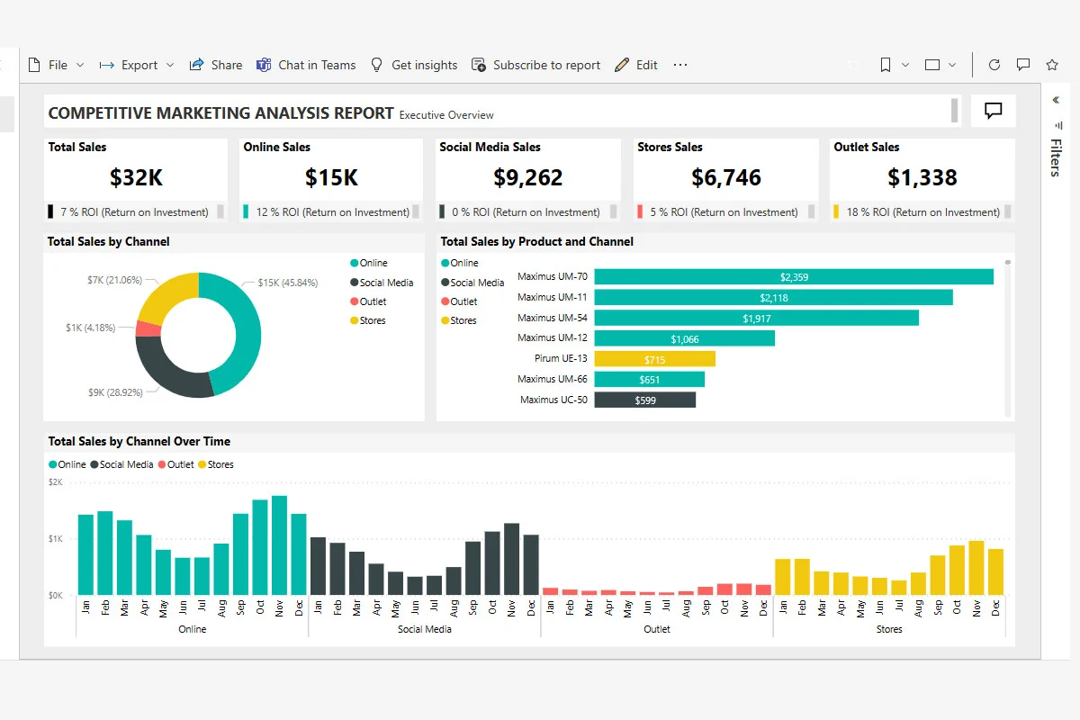Open Edit mode with the pencil icon
1080x720 pixels.
point(635,64)
